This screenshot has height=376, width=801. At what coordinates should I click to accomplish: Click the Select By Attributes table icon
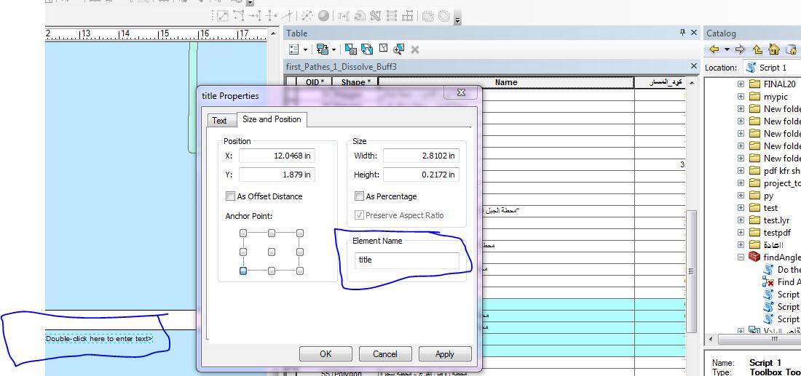[350, 49]
